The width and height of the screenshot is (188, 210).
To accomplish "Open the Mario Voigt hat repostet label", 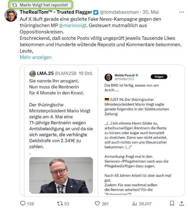I will click(x=44, y=5).
